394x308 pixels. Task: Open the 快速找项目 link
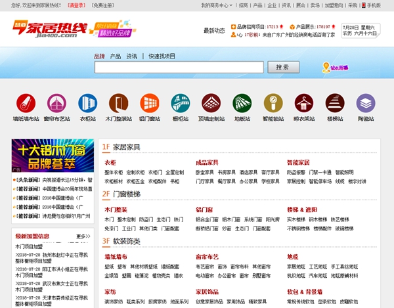[162, 56]
